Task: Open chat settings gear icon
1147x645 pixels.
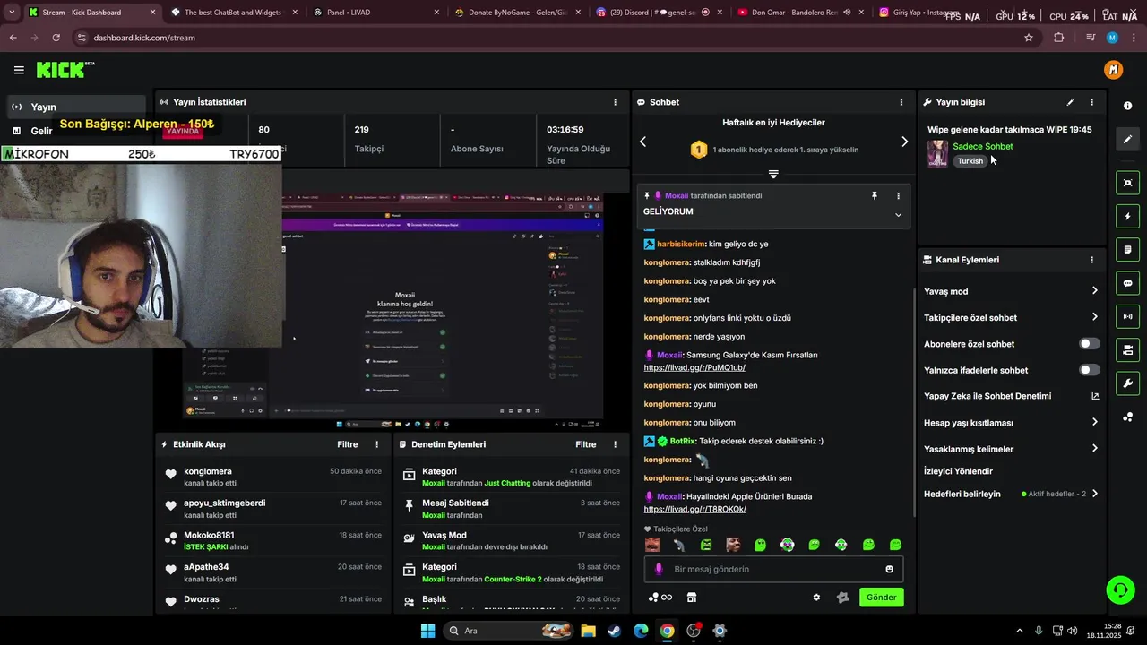Action: (x=816, y=598)
